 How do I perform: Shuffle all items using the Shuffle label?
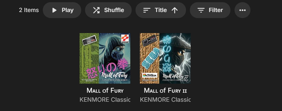(x=114, y=10)
